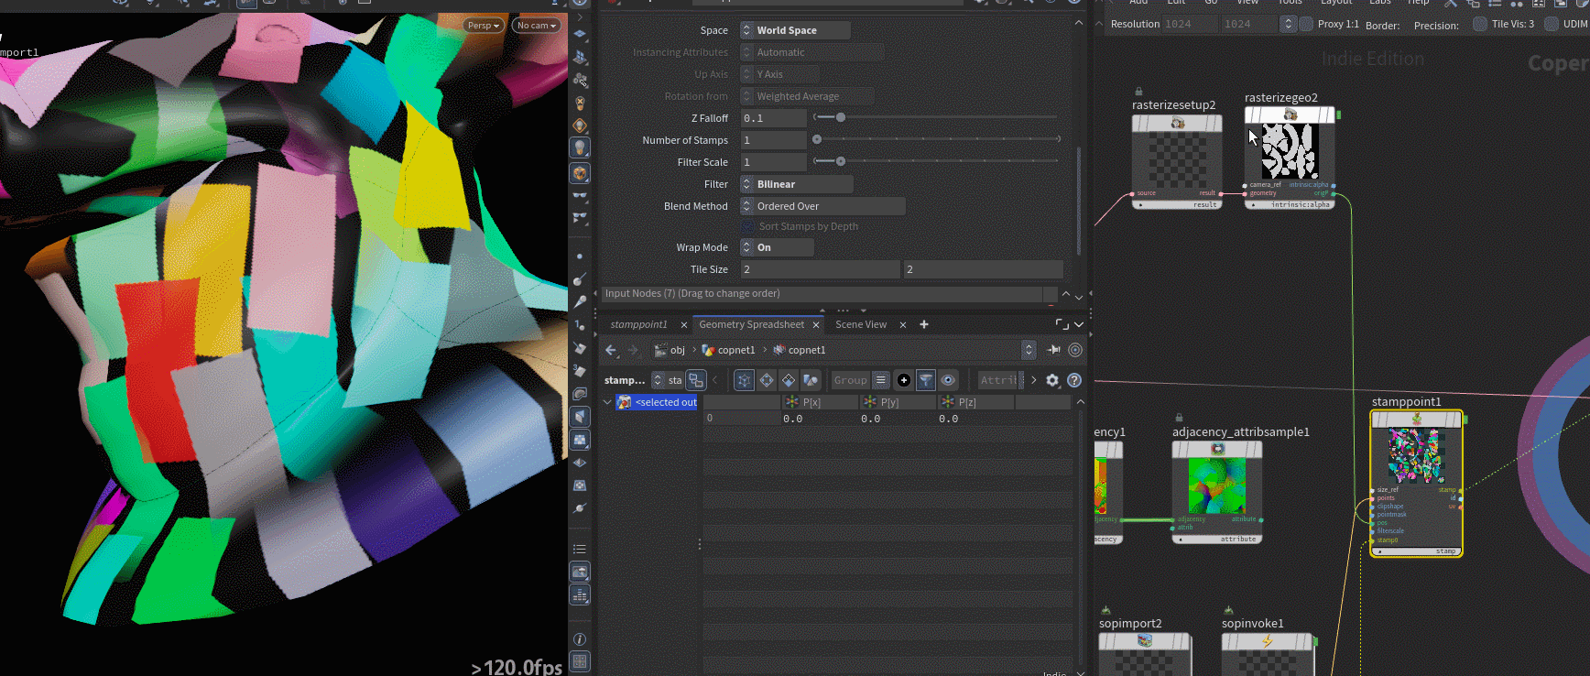Click the camera icon on rasterizegeo2 node
This screenshot has width=1590, height=676.
tap(1291, 114)
